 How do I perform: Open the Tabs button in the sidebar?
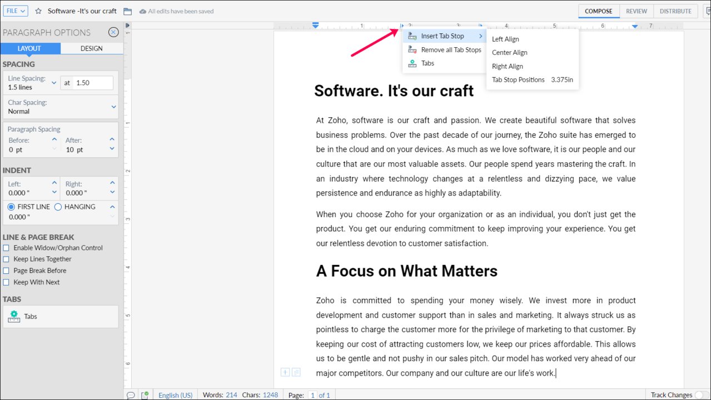[61, 317]
